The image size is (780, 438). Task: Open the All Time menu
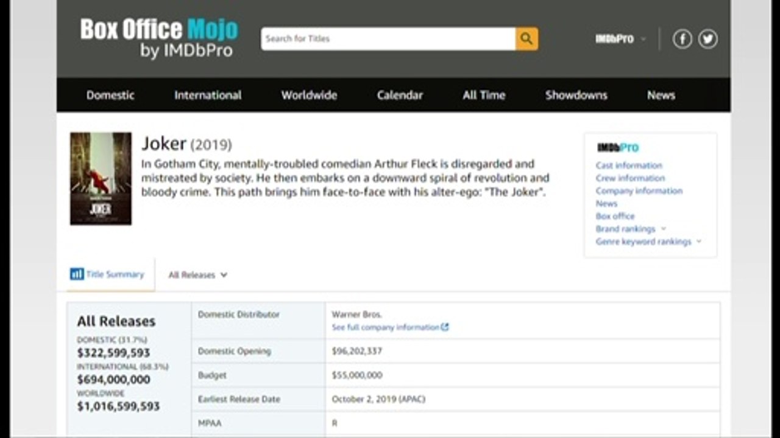484,95
